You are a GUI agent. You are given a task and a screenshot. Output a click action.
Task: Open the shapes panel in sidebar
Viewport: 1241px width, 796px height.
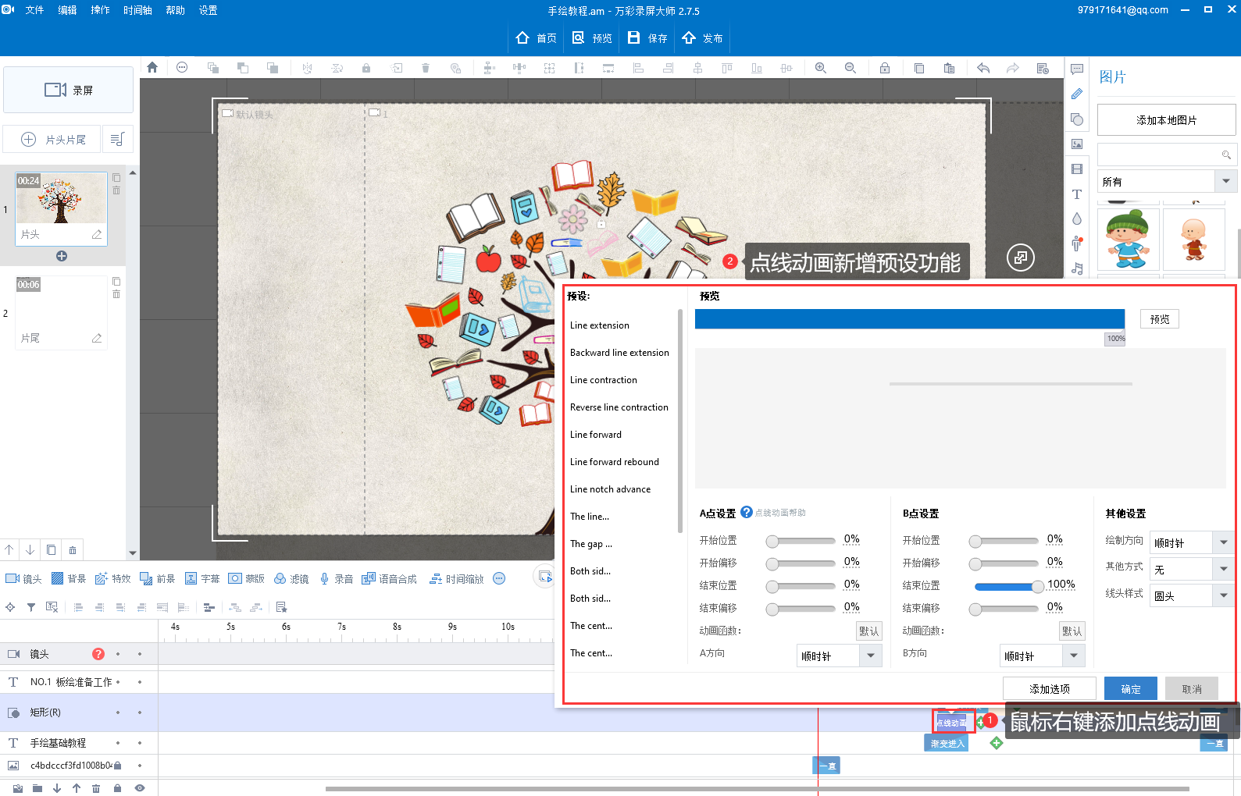click(x=1077, y=119)
